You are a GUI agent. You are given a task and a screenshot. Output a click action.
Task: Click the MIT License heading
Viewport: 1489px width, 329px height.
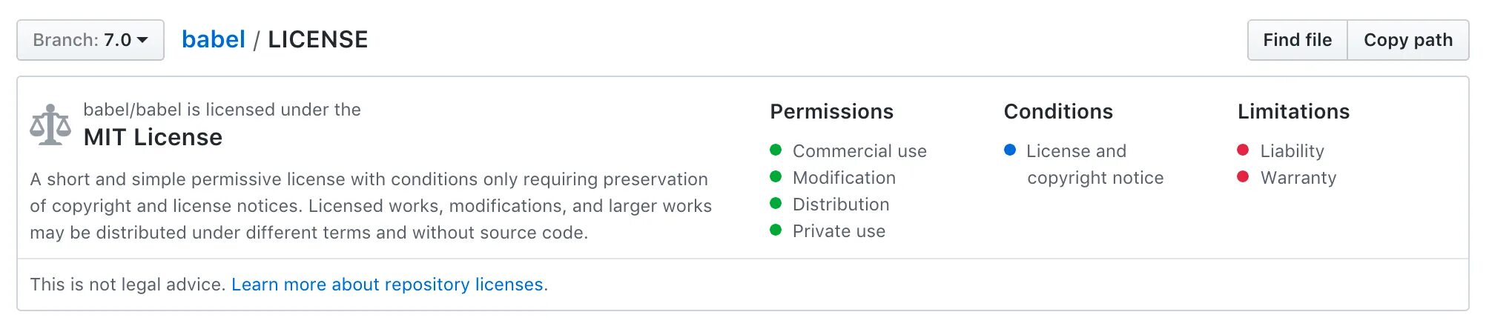click(x=153, y=137)
